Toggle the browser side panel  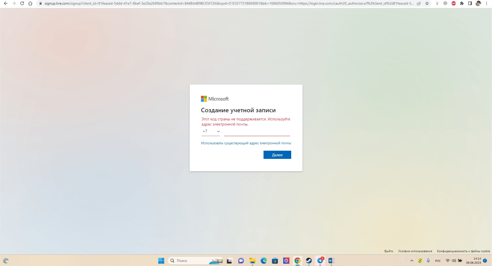pyautogui.click(x=470, y=3)
